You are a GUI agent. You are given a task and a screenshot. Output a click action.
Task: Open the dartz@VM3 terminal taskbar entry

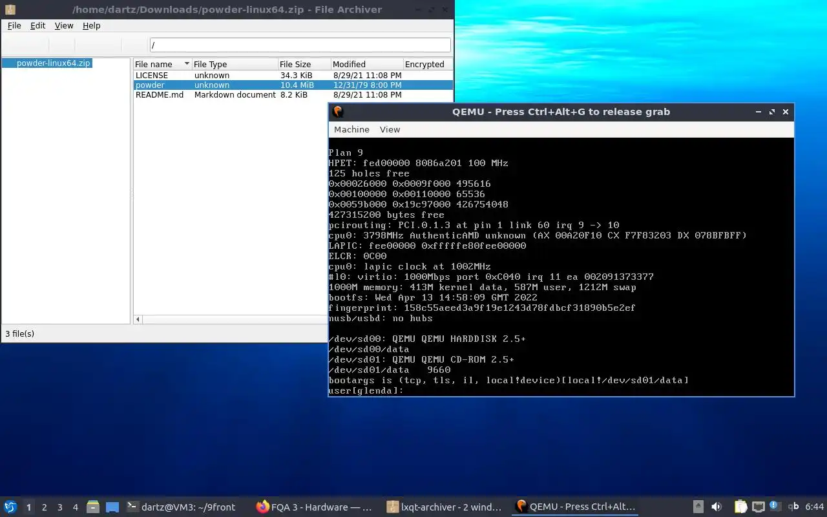click(x=181, y=507)
